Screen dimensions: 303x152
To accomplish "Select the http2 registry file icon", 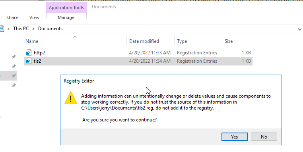I will tap(29, 53).
